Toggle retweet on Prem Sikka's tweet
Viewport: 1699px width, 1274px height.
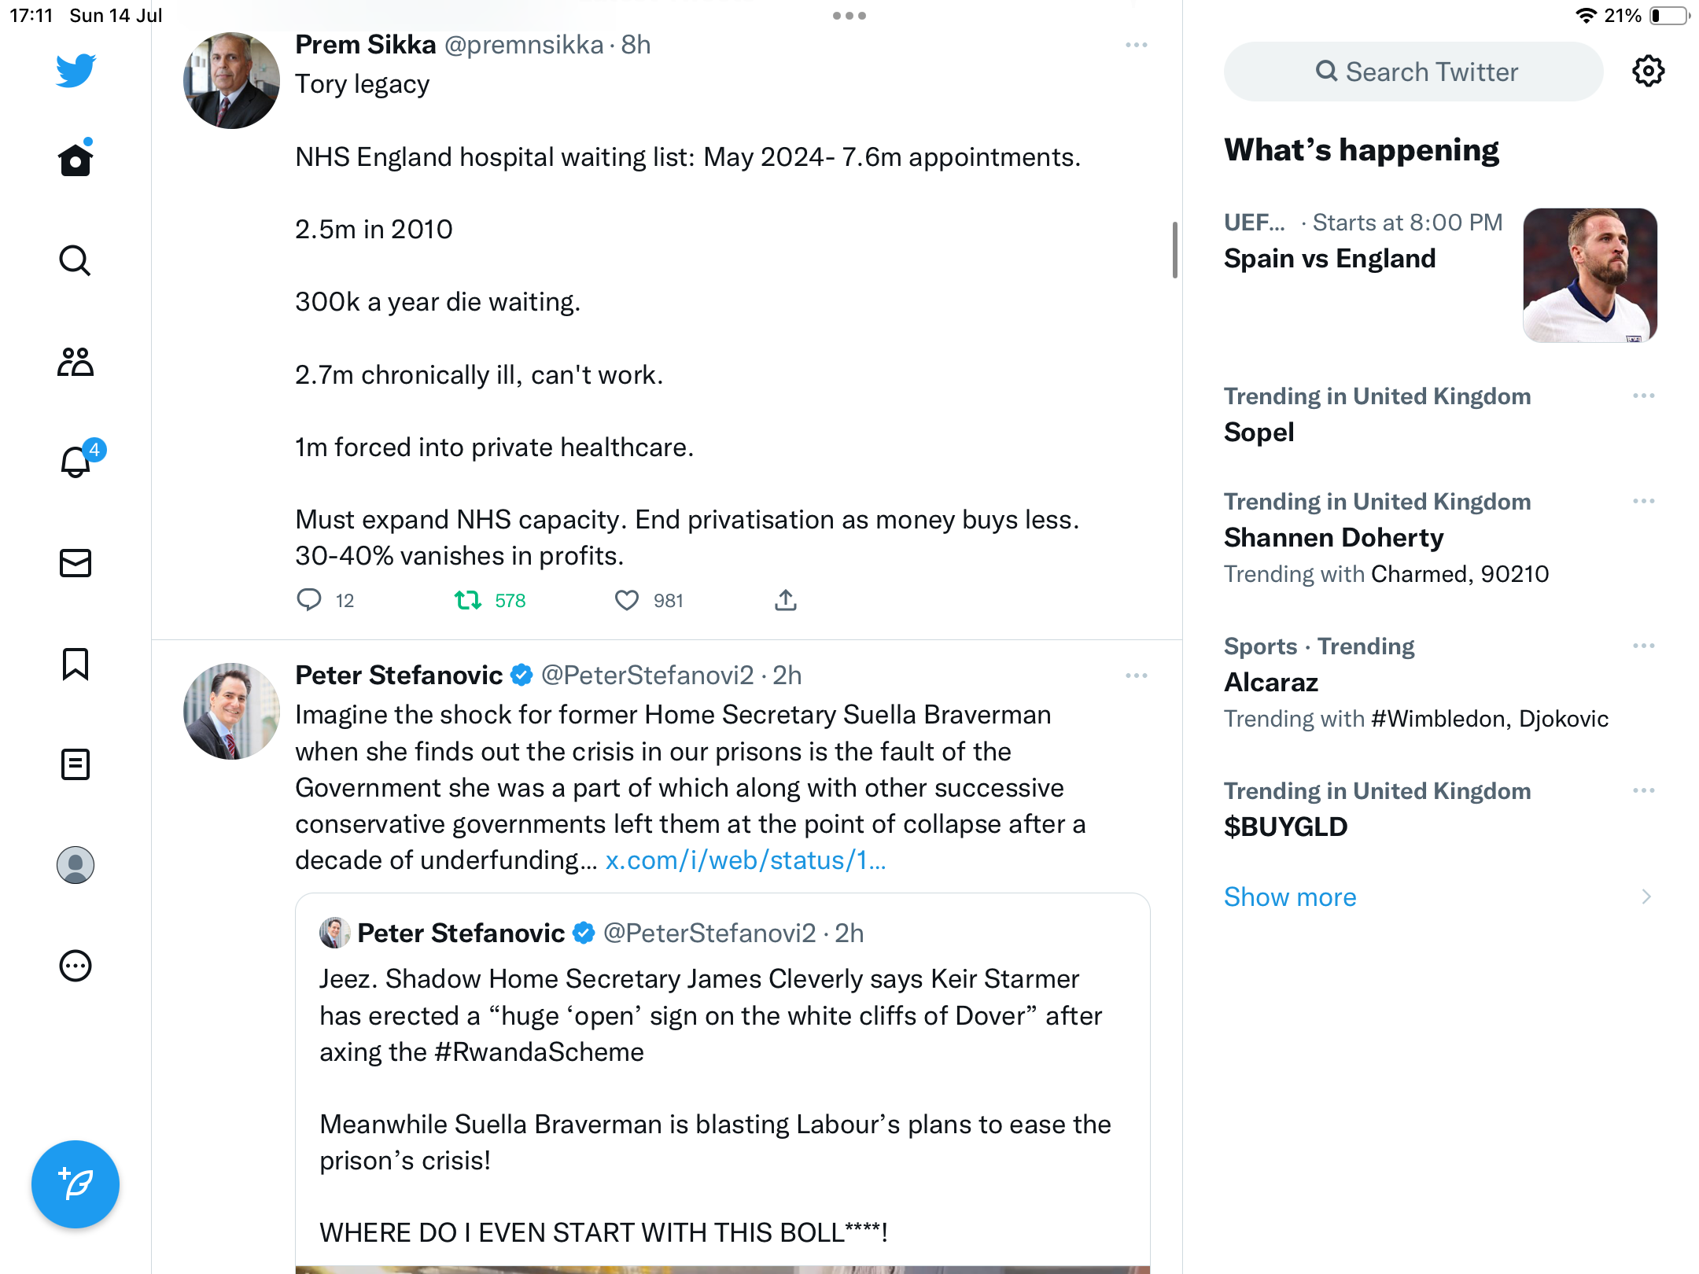click(469, 601)
